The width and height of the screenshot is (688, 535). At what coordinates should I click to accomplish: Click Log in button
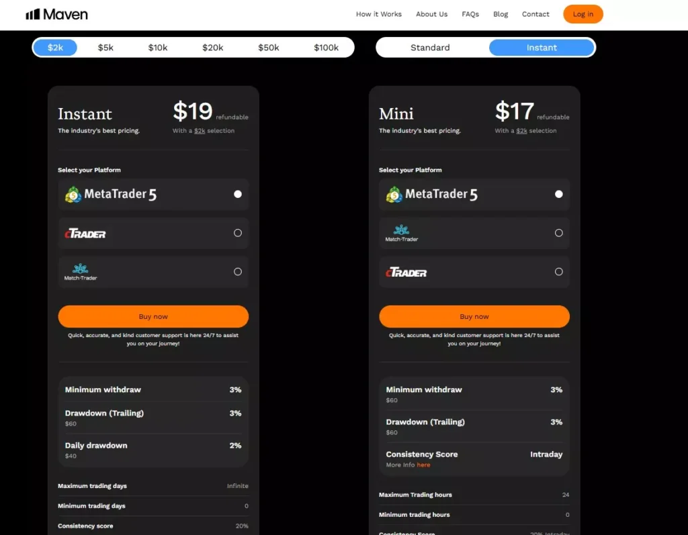click(x=583, y=13)
